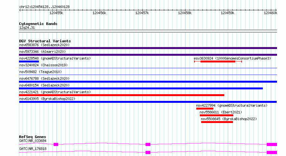Click middle exon of GATC|NM_176818
Viewport: 286px width, 156px height.
(x=148, y=152)
